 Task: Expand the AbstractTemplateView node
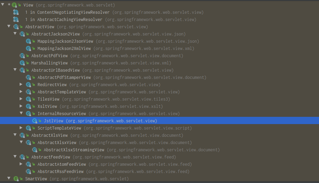(x=21, y=92)
